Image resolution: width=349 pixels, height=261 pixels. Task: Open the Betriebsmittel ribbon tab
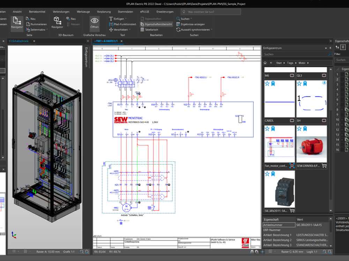click(x=37, y=12)
